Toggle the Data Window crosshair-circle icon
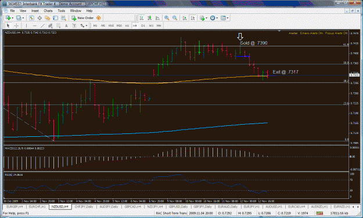 coord(39,18)
